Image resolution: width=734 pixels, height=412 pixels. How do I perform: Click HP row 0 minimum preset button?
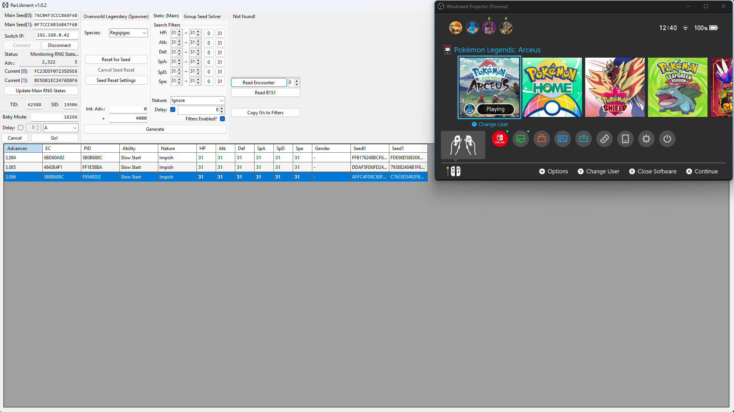coord(209,33)
